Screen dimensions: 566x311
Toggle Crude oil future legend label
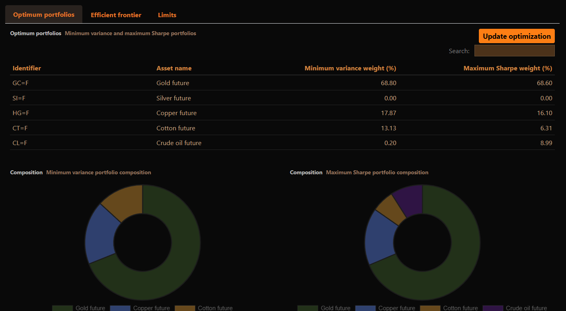click(526, 308)
